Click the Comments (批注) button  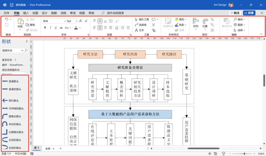[235, 13]
